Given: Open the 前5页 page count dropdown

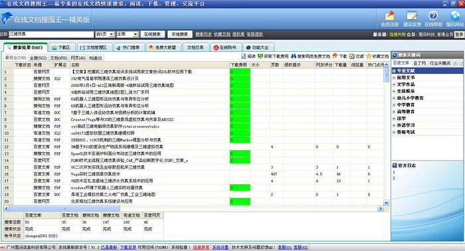Looking at the screenshot, I should [x=112, y=35].
